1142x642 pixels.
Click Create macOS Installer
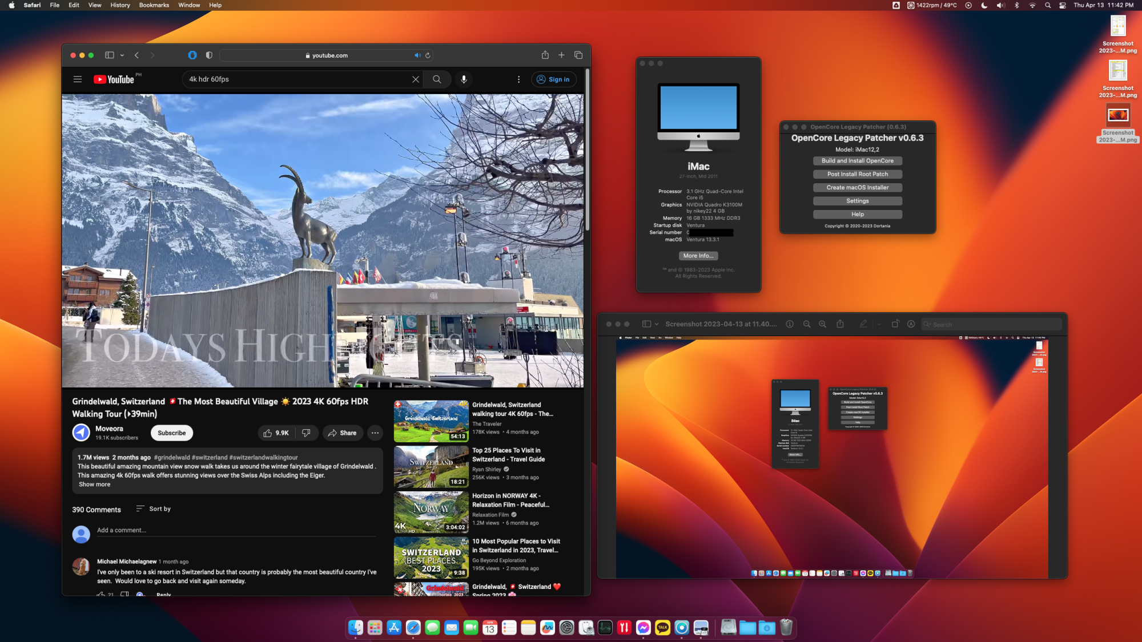(858, 188)
